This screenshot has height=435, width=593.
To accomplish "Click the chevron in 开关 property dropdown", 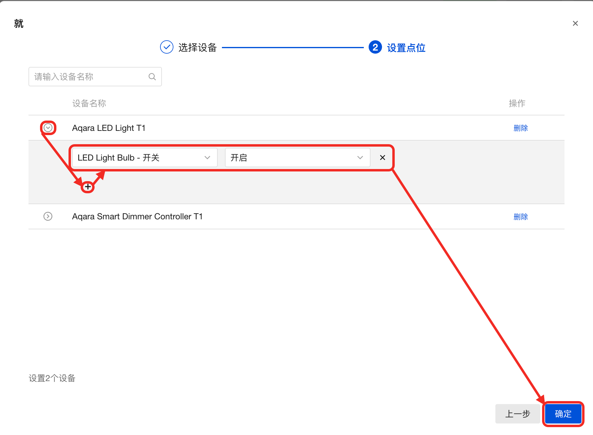I will pyautogui.click(x=207, y=158).
